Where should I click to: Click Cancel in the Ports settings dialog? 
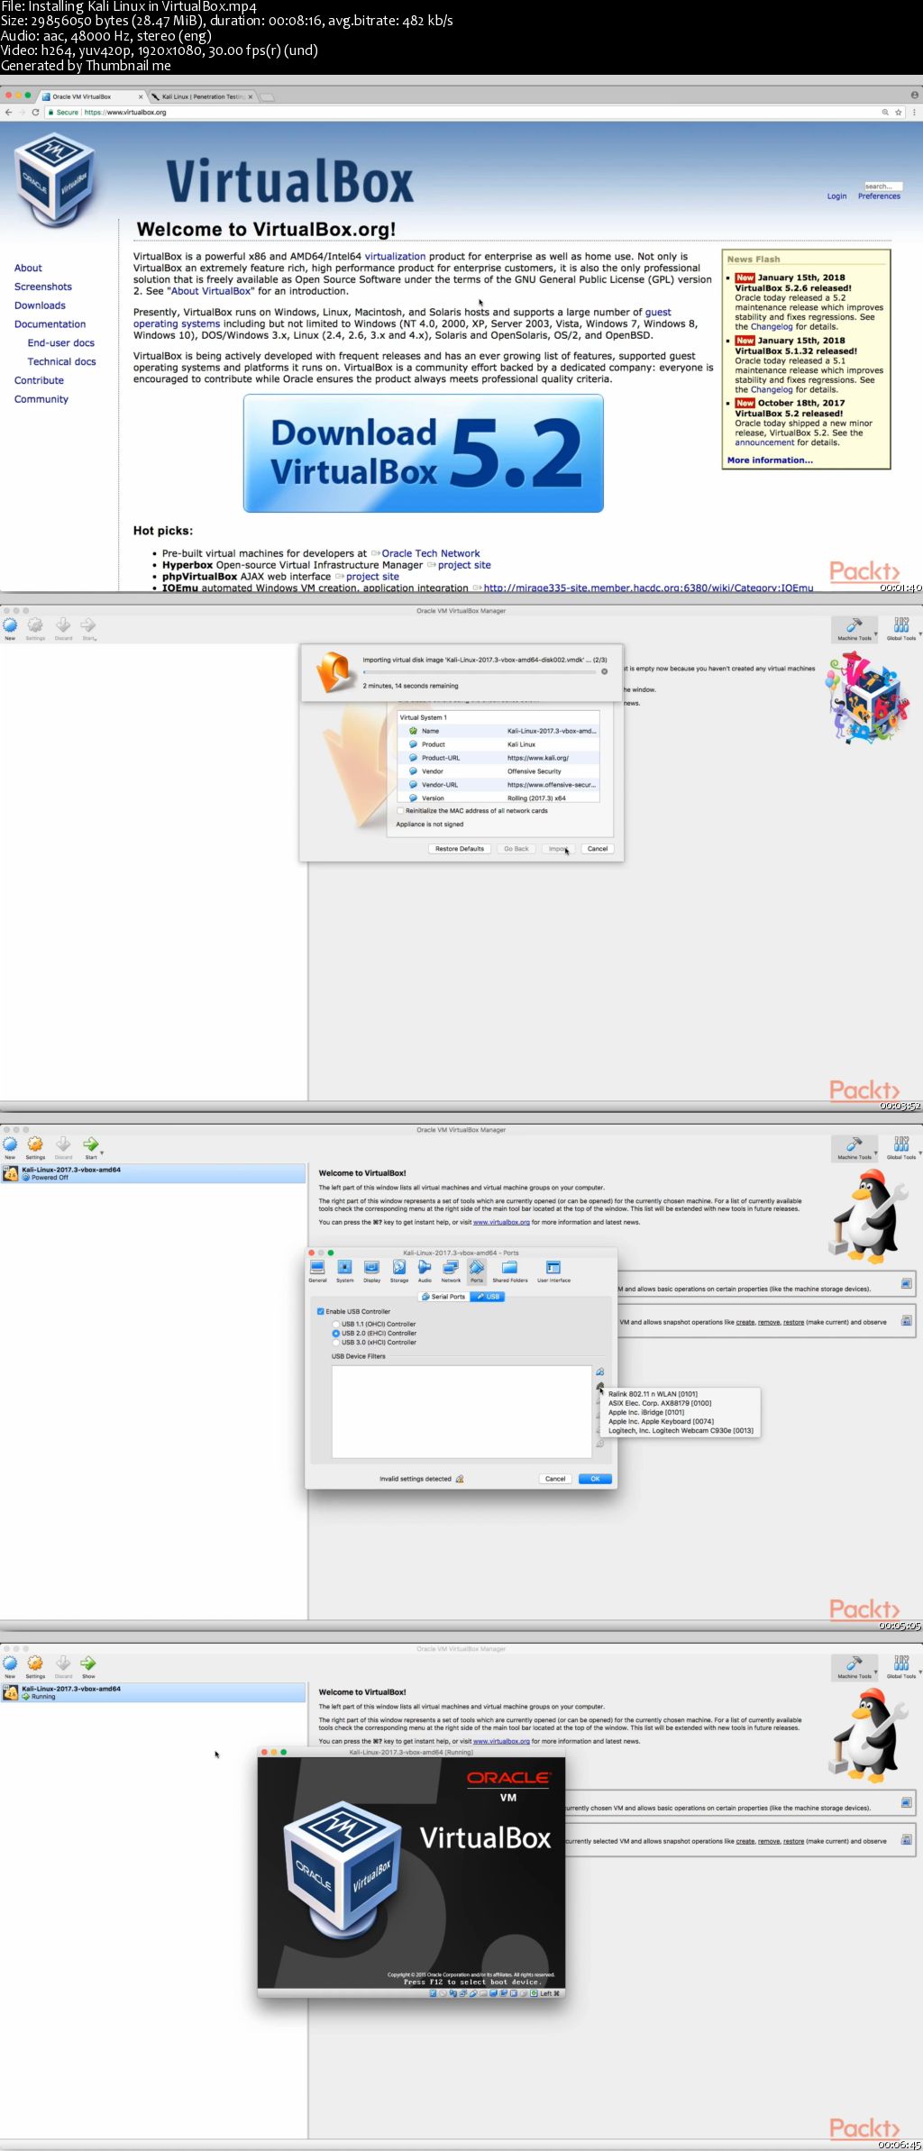click(x=555, y=1479)
